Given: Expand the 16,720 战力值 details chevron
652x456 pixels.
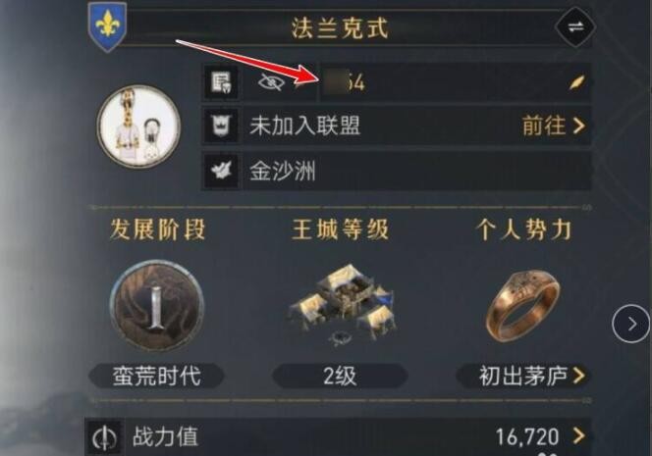Looking at the screenshot, I should [579, 436].
